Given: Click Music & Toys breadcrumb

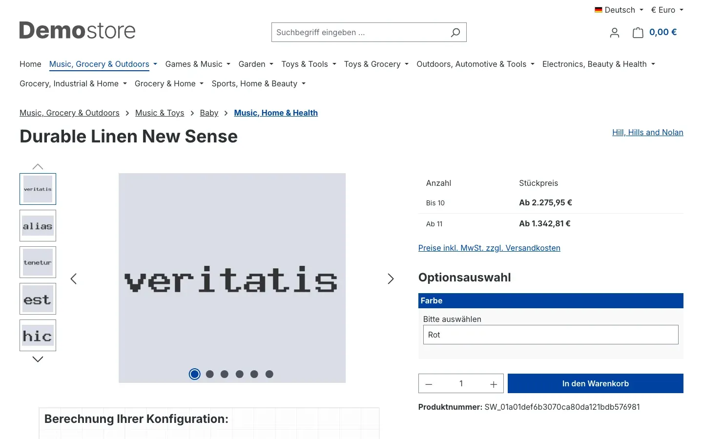Looking at the screenshot, I should click(x=160, y=113).
